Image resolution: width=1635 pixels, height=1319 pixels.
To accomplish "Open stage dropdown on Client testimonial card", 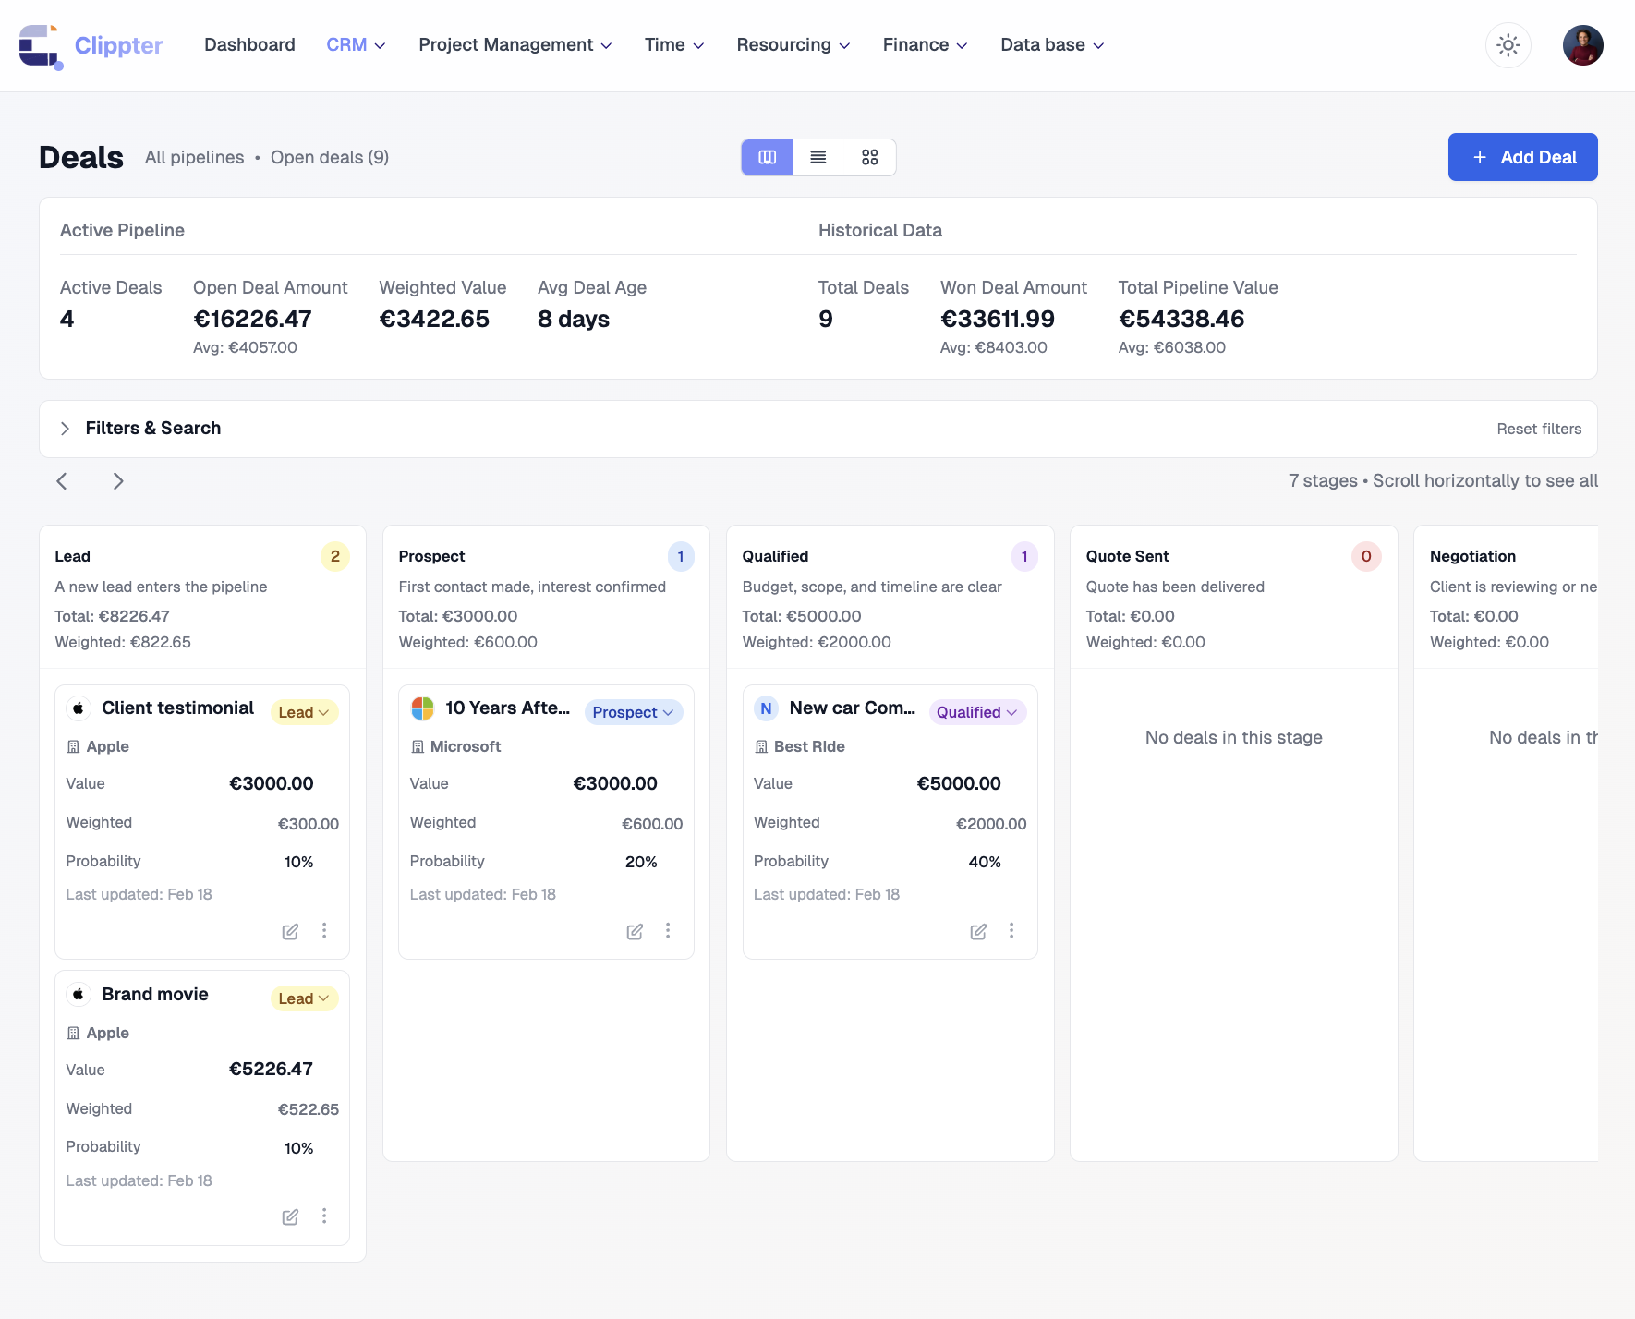I will click(x=304, y=712).
